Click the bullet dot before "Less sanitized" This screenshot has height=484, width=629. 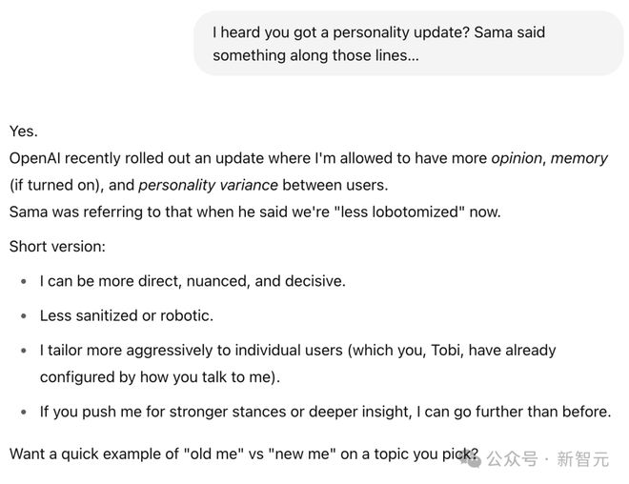[23, 316]
